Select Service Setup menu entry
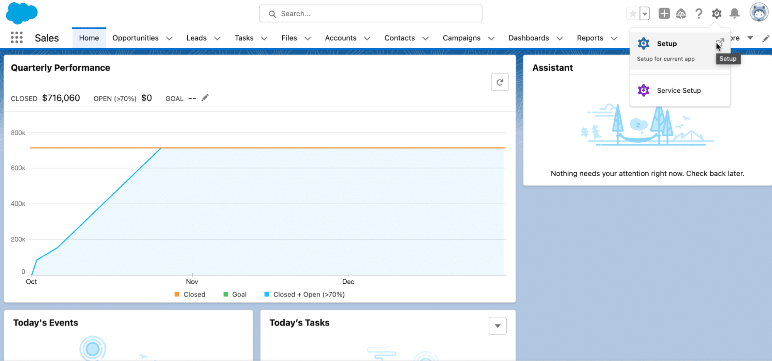772x361 pixels. coord(680,90)
